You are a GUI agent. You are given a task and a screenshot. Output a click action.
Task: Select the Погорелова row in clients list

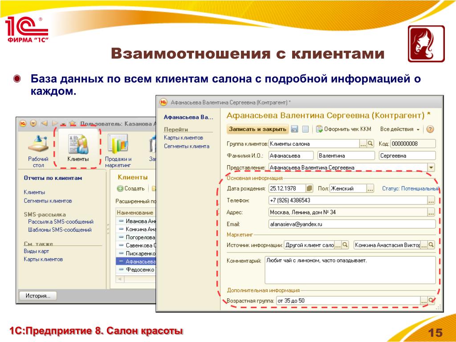point(136,237)
